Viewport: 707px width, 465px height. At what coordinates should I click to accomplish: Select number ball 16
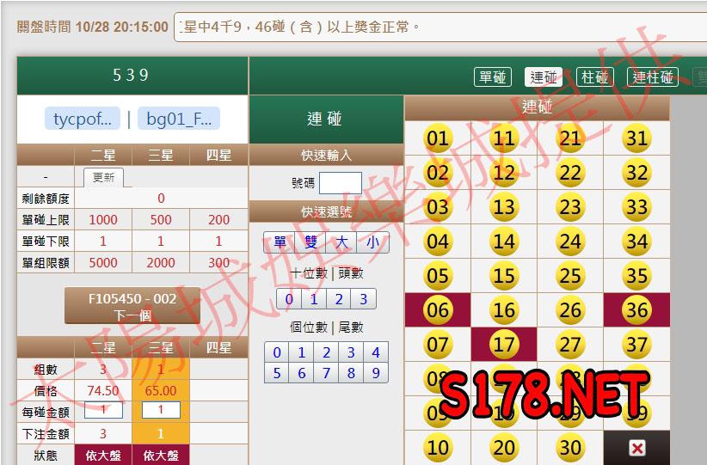click(x=504, y=310)
